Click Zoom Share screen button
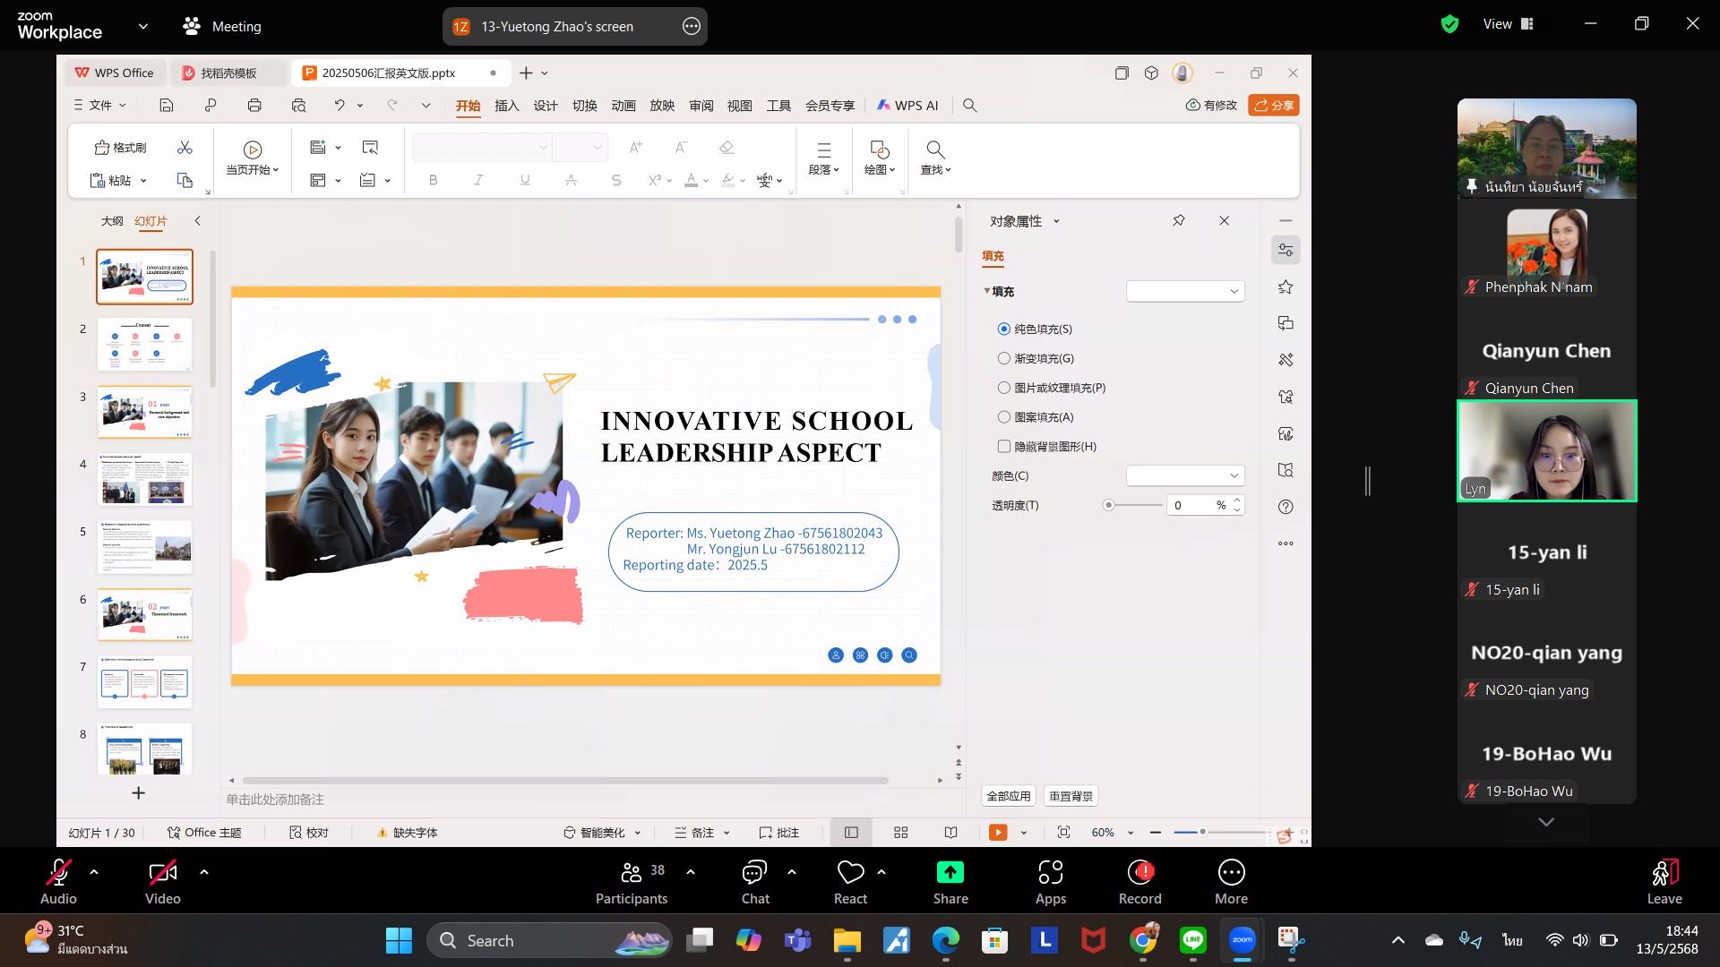This screenshot has height=967, width=1720. tap(950, 882)
